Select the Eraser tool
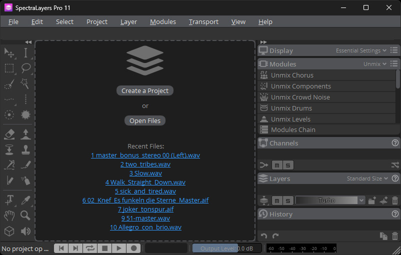Screen dimensions: 401x255 [9, 134]
